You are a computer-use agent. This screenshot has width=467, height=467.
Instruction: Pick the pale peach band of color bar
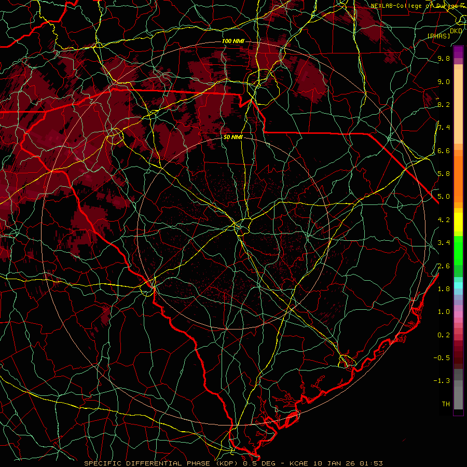coord(458,106)
